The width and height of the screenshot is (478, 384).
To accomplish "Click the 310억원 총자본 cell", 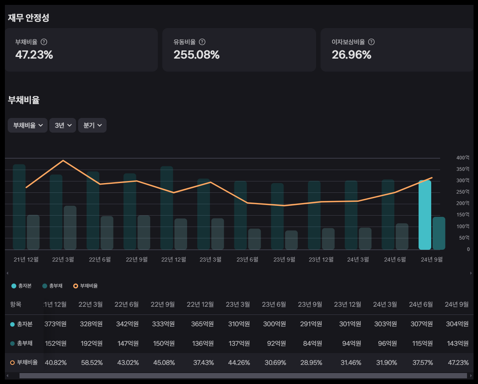I will 239,324.
